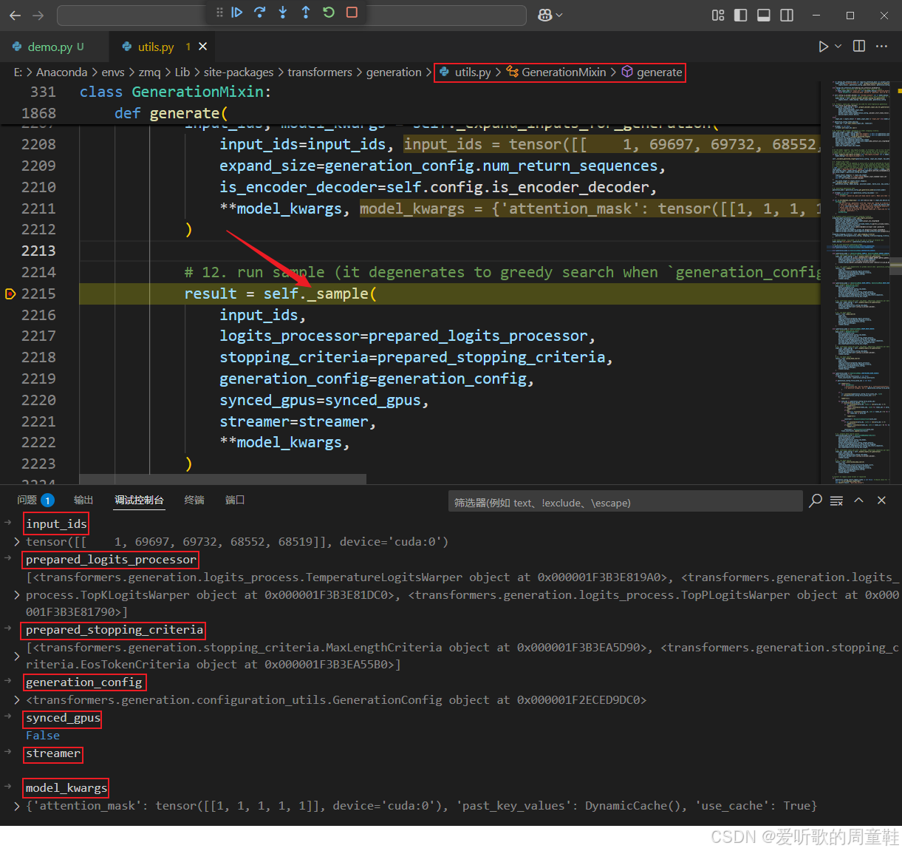Stop the debug session
The width and height of the screenshot is (902, 851).
(x=352, y=13)
